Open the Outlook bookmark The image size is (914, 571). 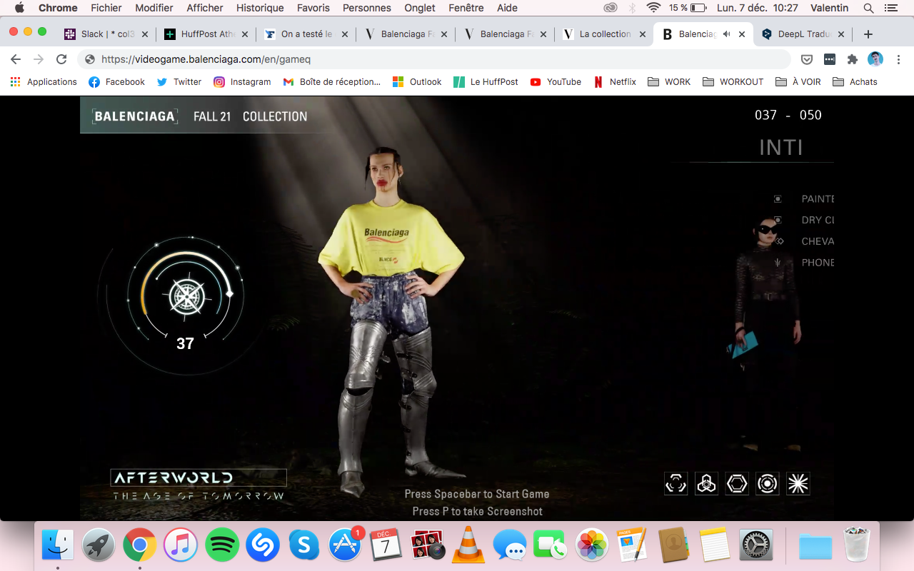click(417, 82)
